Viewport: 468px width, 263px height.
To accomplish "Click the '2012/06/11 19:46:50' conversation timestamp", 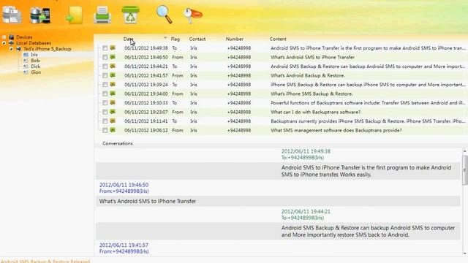I will (x=124, y=185).
